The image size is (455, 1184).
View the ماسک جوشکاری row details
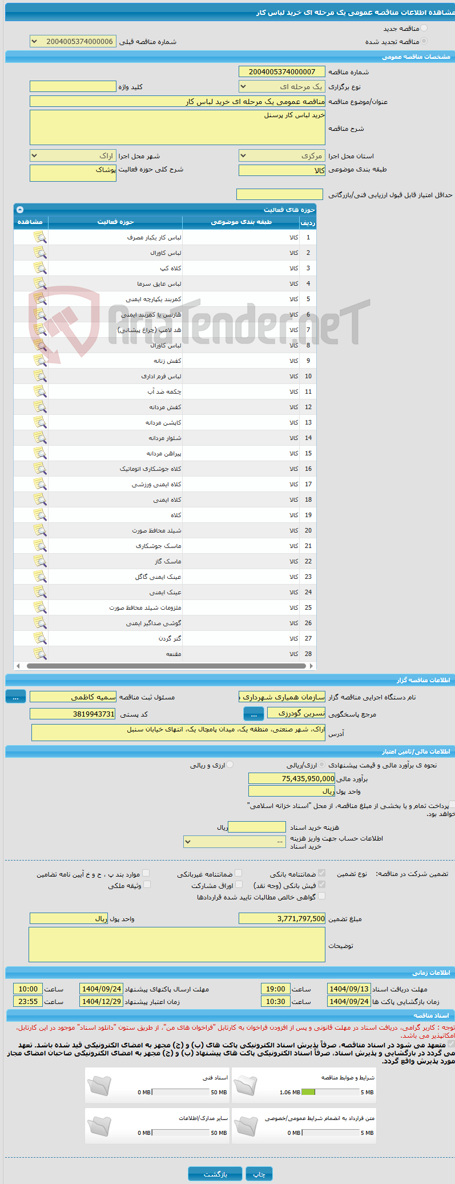(x=40, y=546)
